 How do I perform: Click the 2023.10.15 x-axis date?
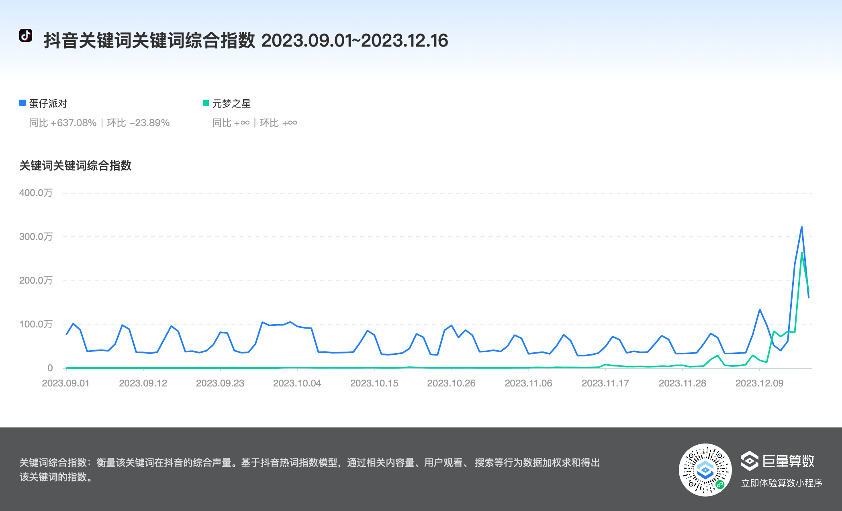pyautogui.click(x=374, y=383)
